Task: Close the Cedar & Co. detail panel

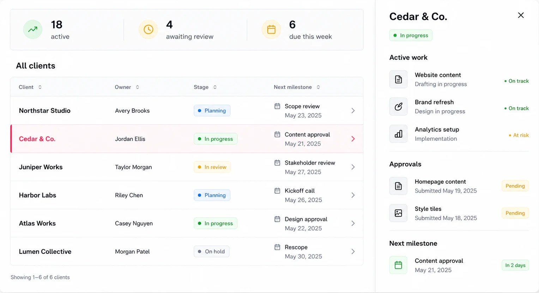Action: pos(521,15)
